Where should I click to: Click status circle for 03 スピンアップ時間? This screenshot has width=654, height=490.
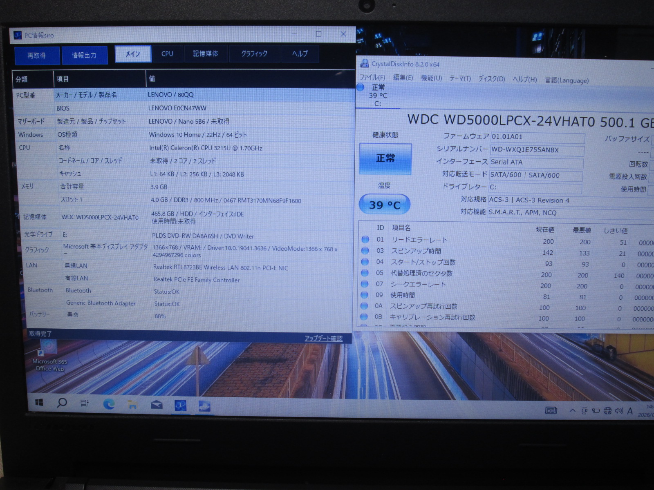click(365, 251)
